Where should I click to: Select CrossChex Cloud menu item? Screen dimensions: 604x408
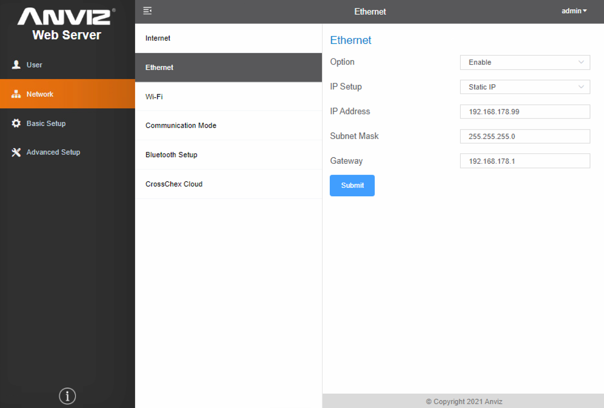click(x=174, y=184)
